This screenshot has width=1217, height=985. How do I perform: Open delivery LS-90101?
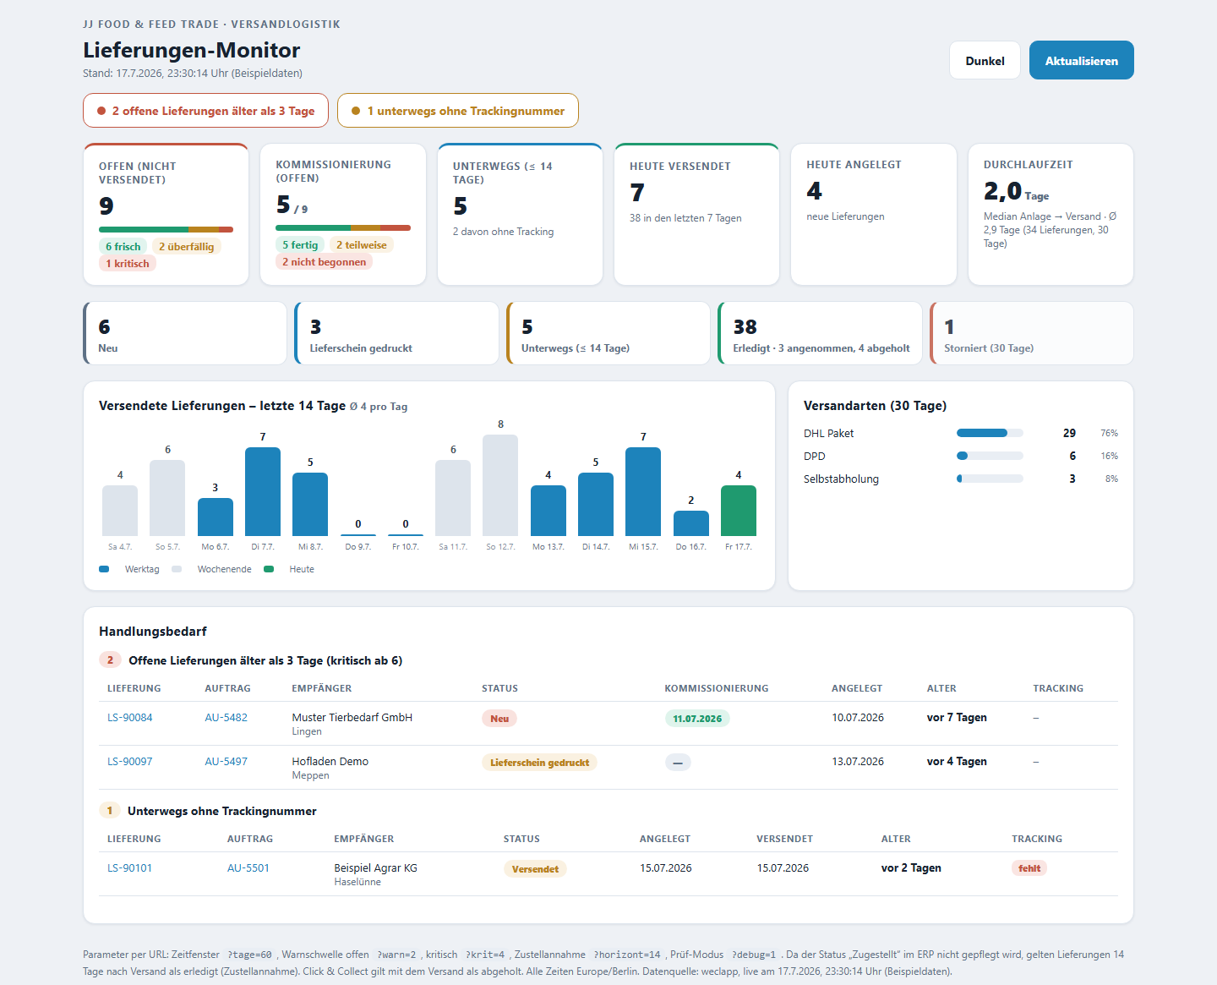(x=130, y=868)
